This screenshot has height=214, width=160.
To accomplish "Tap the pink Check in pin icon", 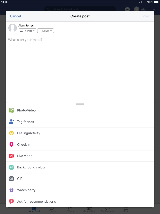I will [x=11, y=144].
